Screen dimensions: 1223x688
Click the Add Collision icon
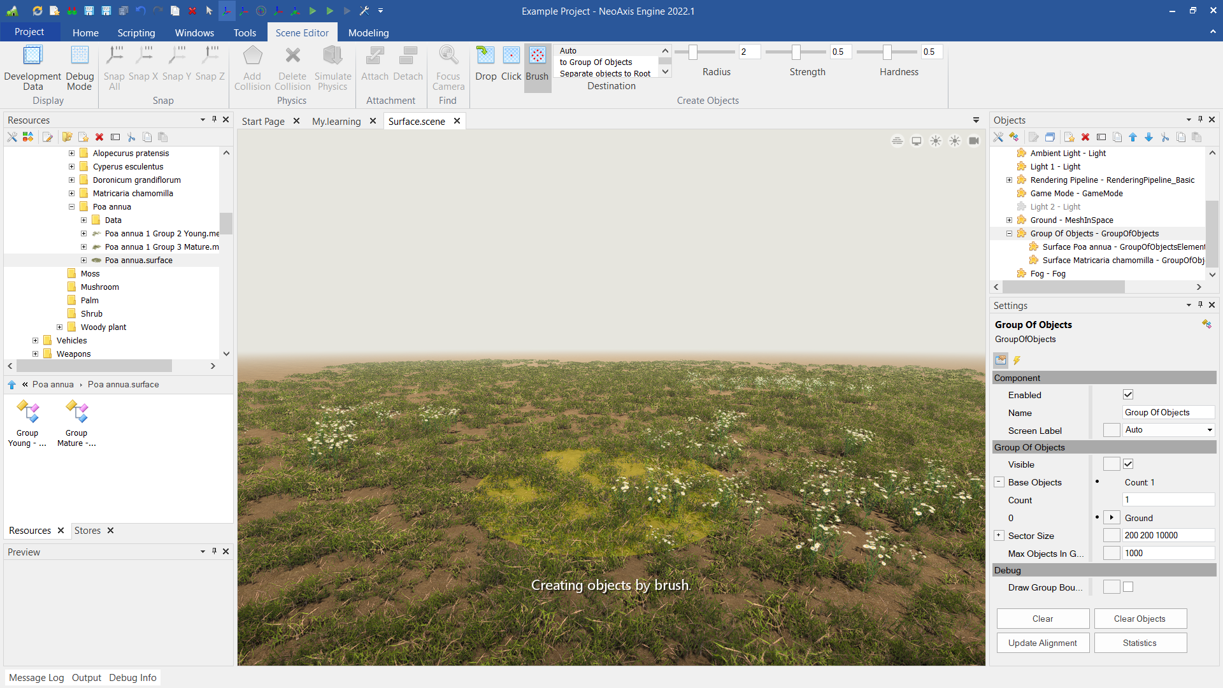point(252,56)
